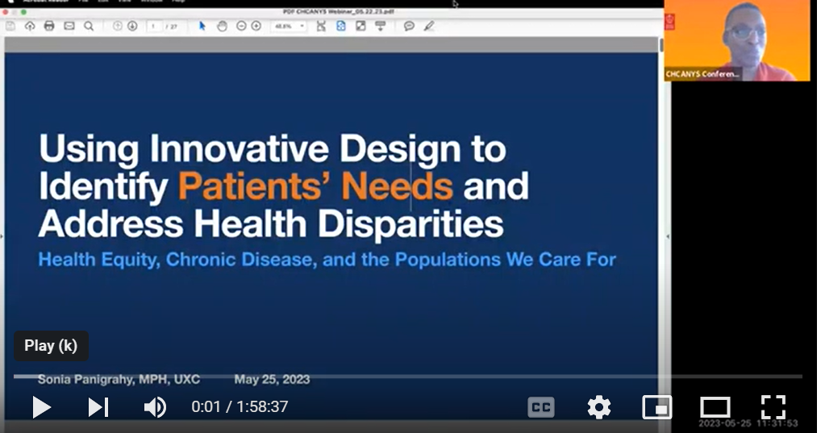Click the save icon in Acrobat toolbar

click(10, 26)
